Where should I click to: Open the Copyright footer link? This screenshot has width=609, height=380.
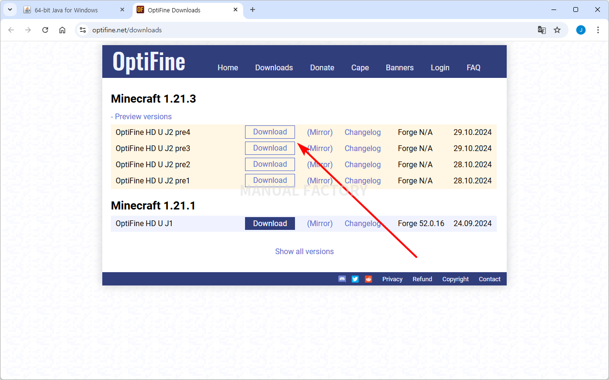pyautogui.click(x=455, y=279)
